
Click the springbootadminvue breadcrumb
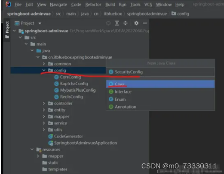tap(147, 14)
